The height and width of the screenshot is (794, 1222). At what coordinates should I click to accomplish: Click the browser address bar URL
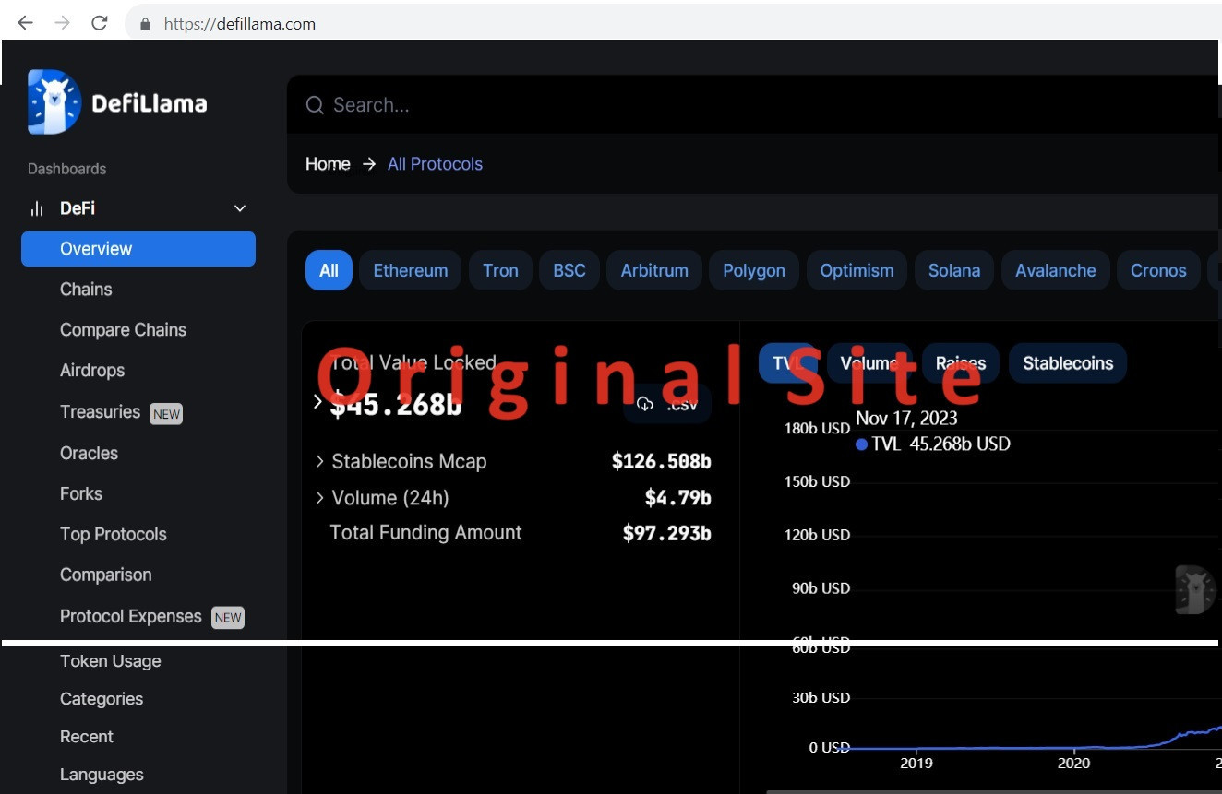coord(240,24)
